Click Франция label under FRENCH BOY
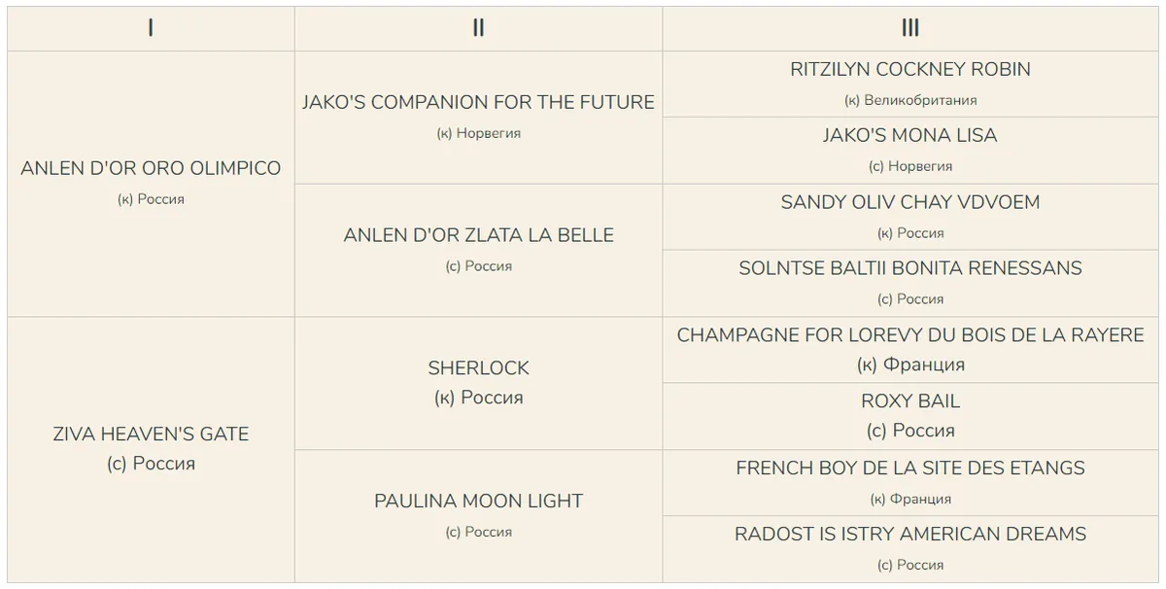This screenshot has height=589, width=1166. [917, 500]
